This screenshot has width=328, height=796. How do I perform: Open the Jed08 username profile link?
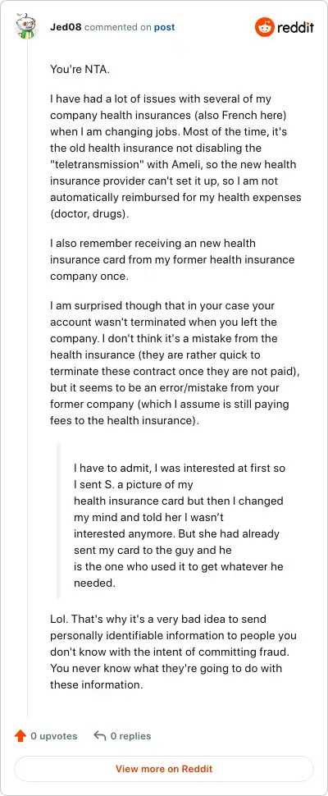pyautogui.click(x=66, y=27)
